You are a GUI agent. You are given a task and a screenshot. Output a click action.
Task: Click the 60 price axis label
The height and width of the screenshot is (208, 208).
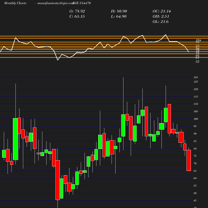pos(195,178)
